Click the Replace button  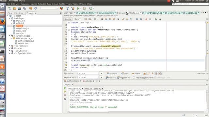(x=110, y=78)
